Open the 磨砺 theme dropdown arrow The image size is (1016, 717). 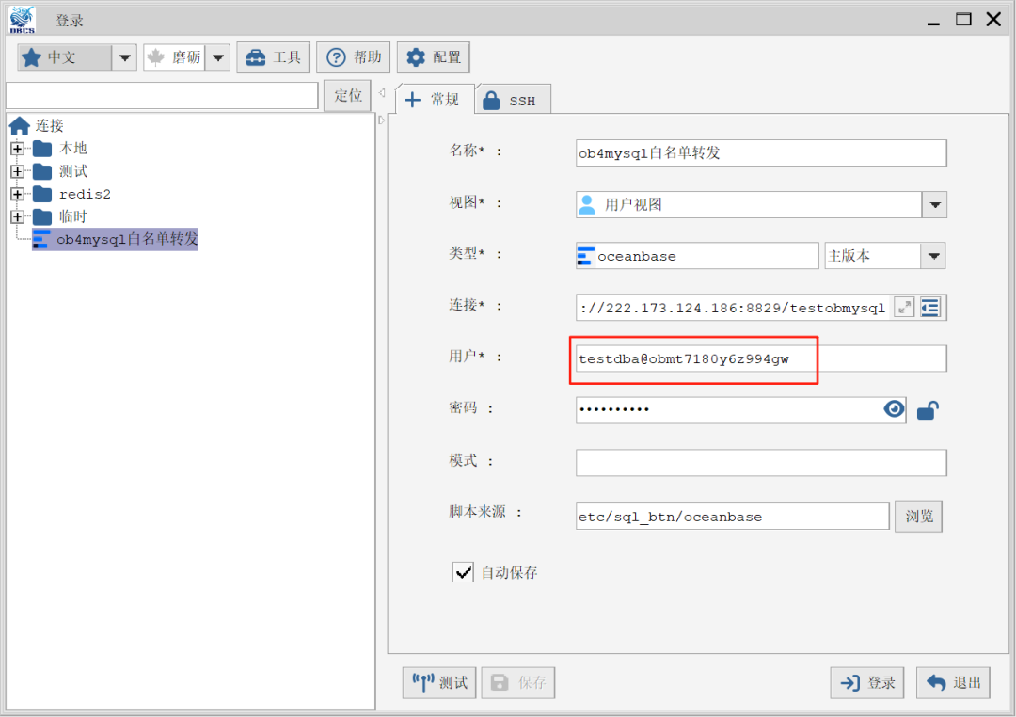[x=218, y=57]
